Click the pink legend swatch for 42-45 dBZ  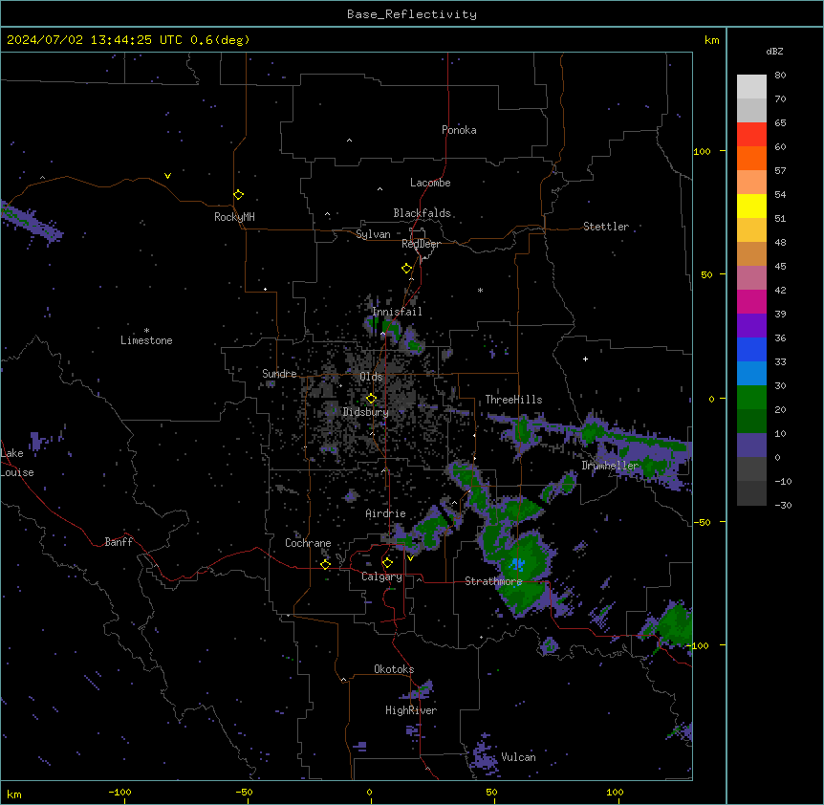coord(751,278)
